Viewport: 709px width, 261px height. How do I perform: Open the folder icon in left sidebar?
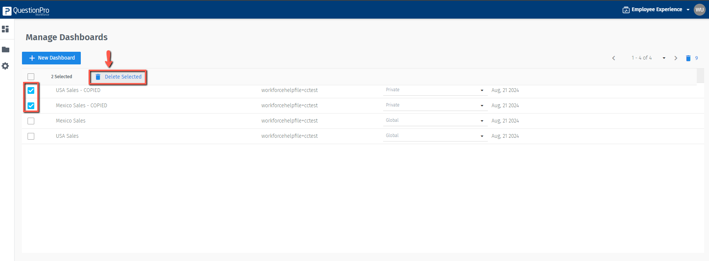(6, 50)
